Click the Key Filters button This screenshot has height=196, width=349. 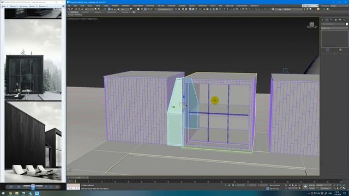(324, 188)
